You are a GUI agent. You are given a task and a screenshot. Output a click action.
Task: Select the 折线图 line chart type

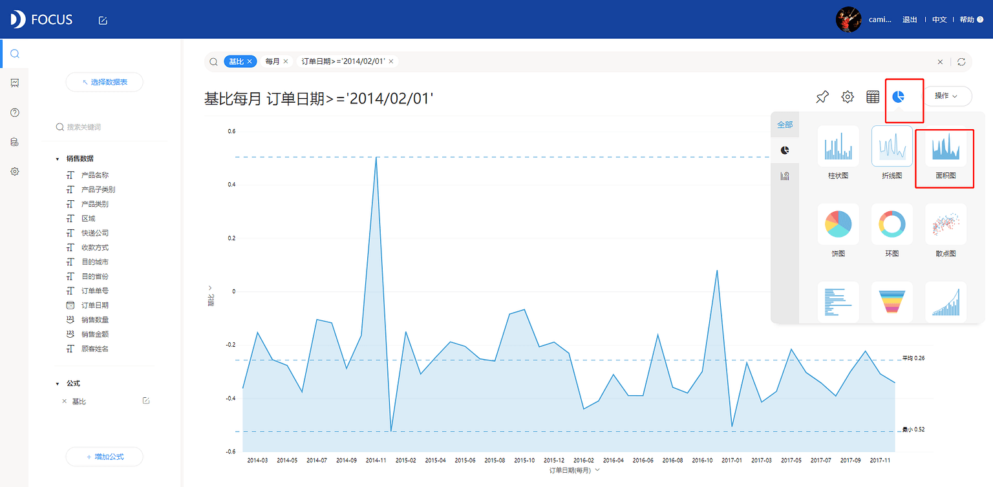pos(892,147)
